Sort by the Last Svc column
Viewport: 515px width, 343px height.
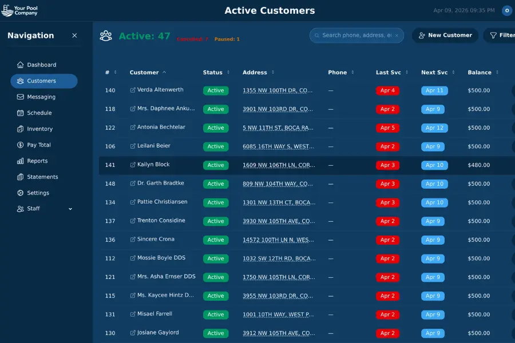(x=392, y=72)
